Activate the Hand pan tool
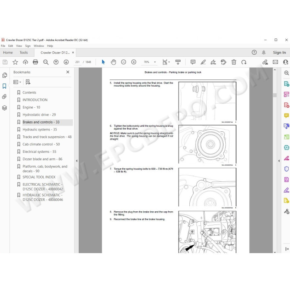Image resolution: width=290 pixels, height=290 pixels. point(114,62)
